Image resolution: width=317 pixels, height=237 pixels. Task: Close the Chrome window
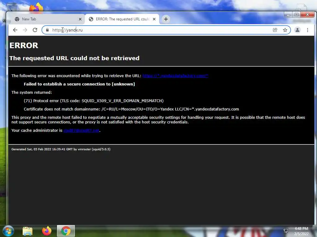(307, 15)
